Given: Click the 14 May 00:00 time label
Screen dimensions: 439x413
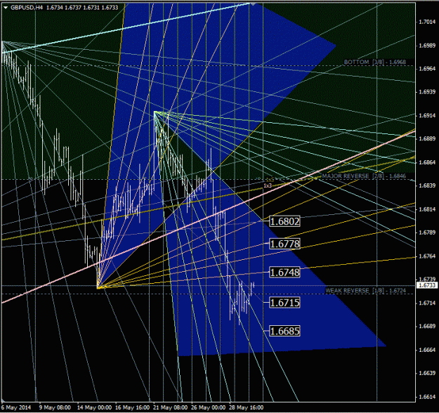Looking at the screenshot, I should pyautogui.click(x=94, y=407).
